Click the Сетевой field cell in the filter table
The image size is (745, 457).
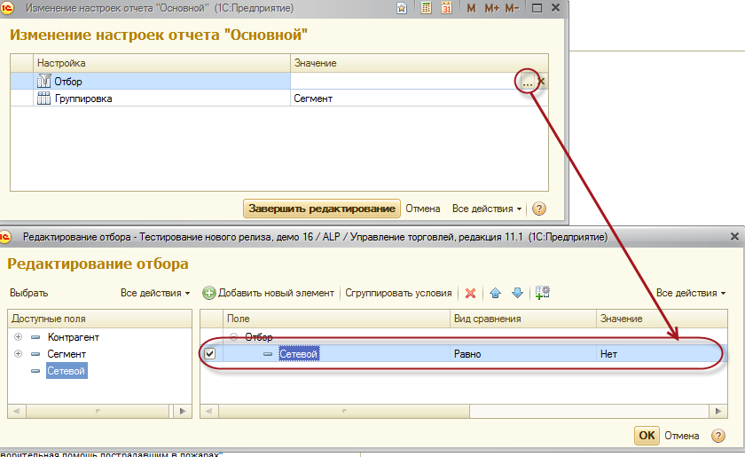(336, 354)
